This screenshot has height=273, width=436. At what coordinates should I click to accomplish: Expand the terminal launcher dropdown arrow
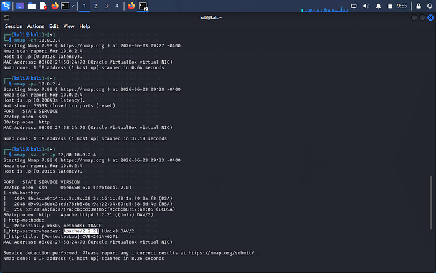tap(73, 6)
